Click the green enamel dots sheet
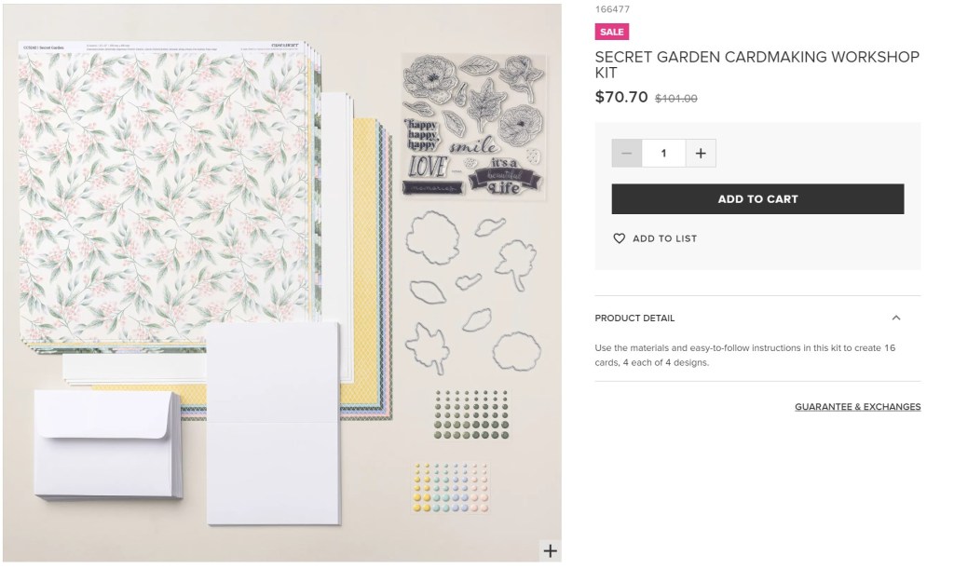The height and width of the screenshot is (569, 954). (463, 414)
